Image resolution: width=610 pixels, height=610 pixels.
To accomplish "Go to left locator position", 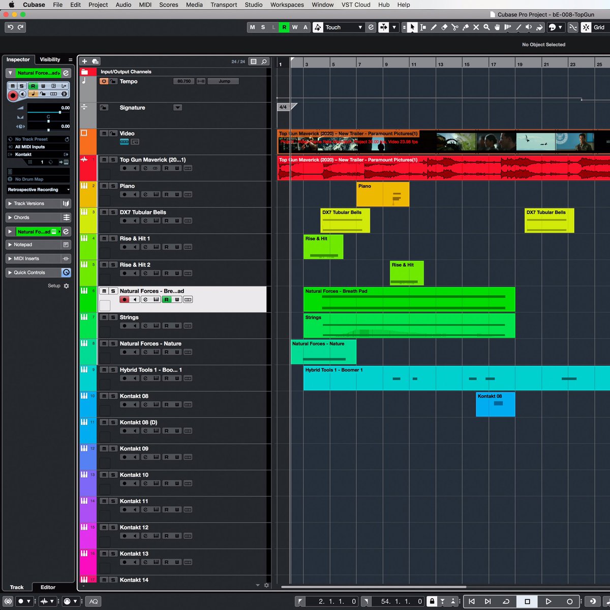I will coord(472,601).
